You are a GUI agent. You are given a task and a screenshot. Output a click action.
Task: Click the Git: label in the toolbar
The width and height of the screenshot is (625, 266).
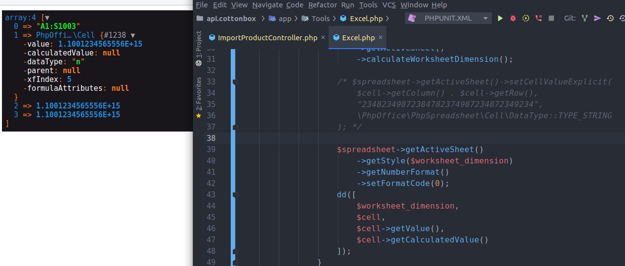570,18
